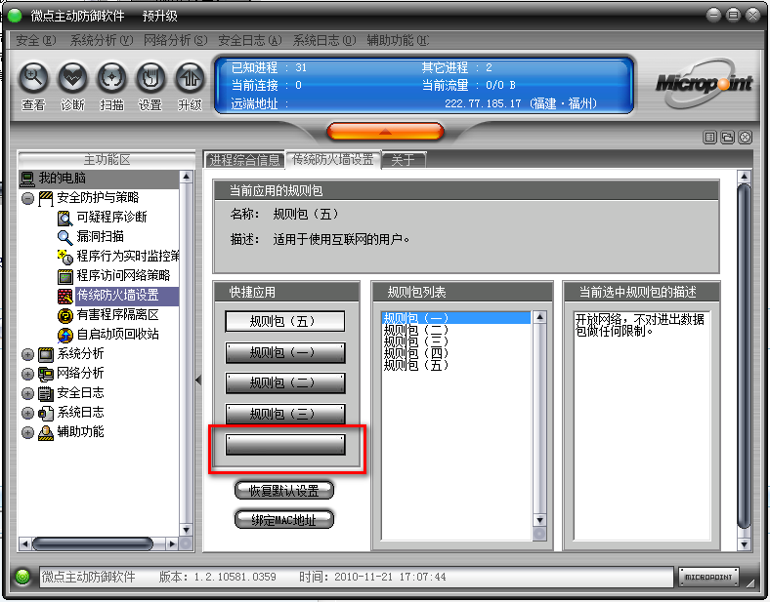The height and width of the screenshot is (602, 770).
Task: Click the 网络分析 computers icon
Action: (x=46, y=374)
